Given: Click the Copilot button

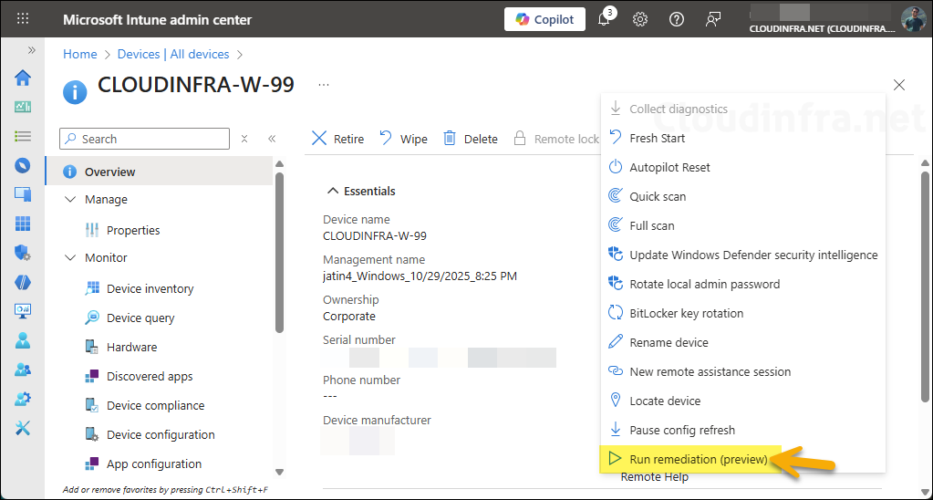Looking at the screenshot, I should pos(544,19).
